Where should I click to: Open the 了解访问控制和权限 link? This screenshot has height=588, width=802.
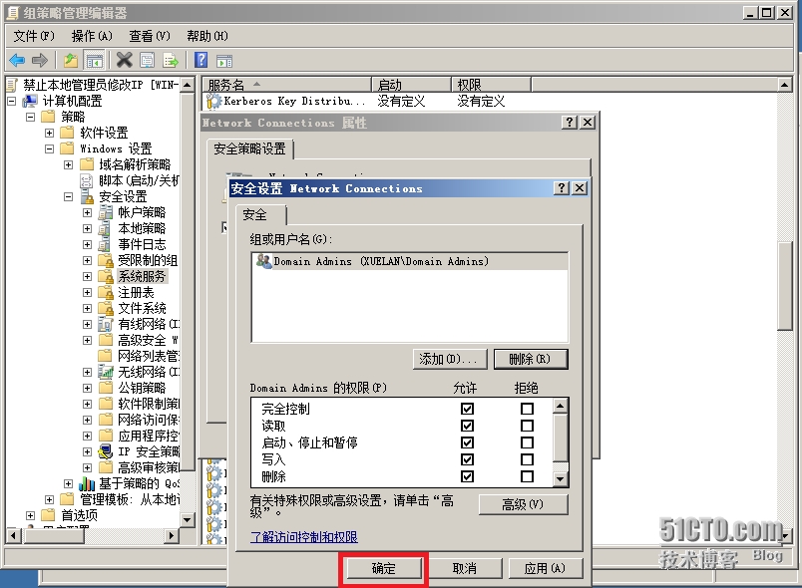pos(304,537)
